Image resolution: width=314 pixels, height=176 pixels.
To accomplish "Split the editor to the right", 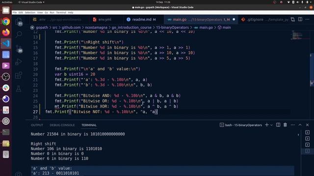I will coord(300,20).
